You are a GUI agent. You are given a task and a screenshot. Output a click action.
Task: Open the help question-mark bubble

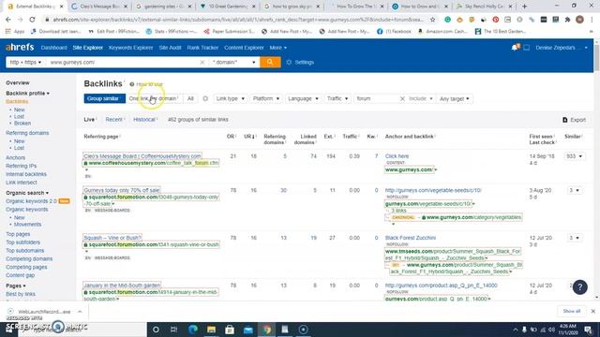tap(579, 287)
